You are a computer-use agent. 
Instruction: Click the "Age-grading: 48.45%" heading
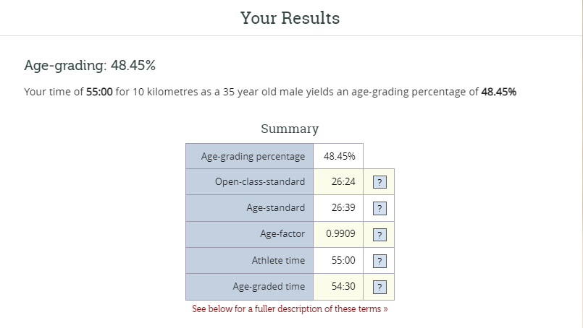pos(90,66)
